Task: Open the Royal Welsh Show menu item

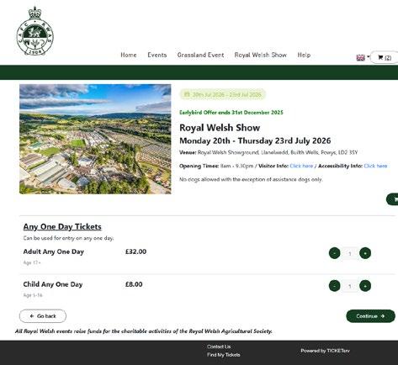Action: pyautogui.click(x=261, y=55)
